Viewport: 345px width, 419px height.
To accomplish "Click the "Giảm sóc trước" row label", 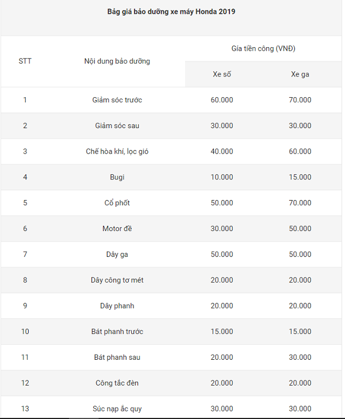I will click(117, 100).
